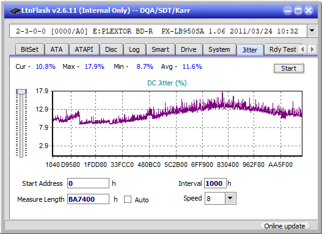Click the Interval field showing 1000

pos(215,183)
